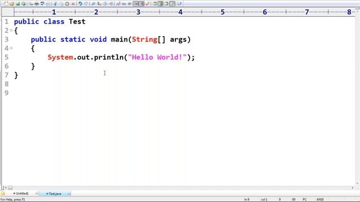Screen dimensions: 360x202
Task: Click "For Help, press F1" status text
Action: (12, 200)
